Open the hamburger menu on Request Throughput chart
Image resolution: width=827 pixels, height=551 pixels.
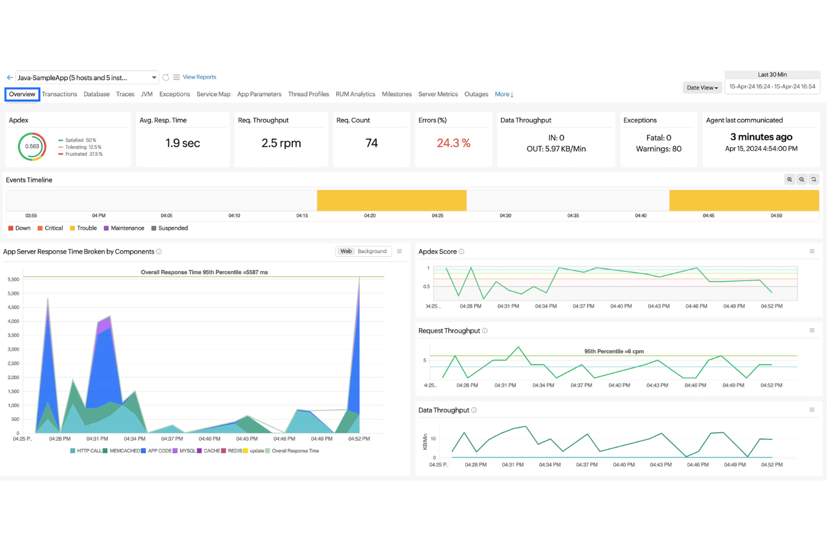pos(812,330)
